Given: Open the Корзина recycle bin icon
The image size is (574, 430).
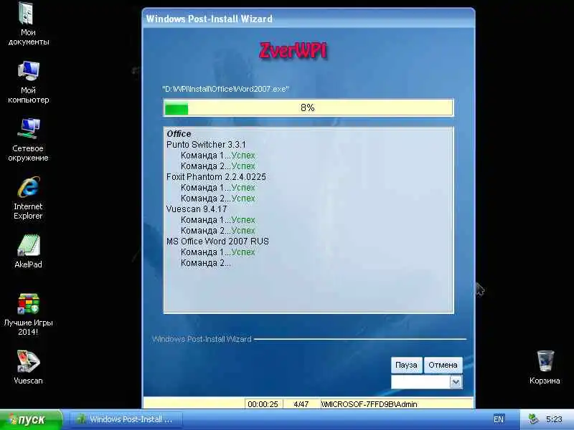Looking at the screenshot, I should (545, 367).
